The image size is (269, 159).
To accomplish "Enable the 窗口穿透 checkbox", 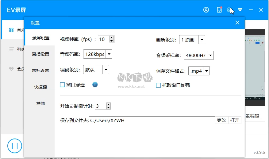I will pyautogui.click(x=63, y=85).
